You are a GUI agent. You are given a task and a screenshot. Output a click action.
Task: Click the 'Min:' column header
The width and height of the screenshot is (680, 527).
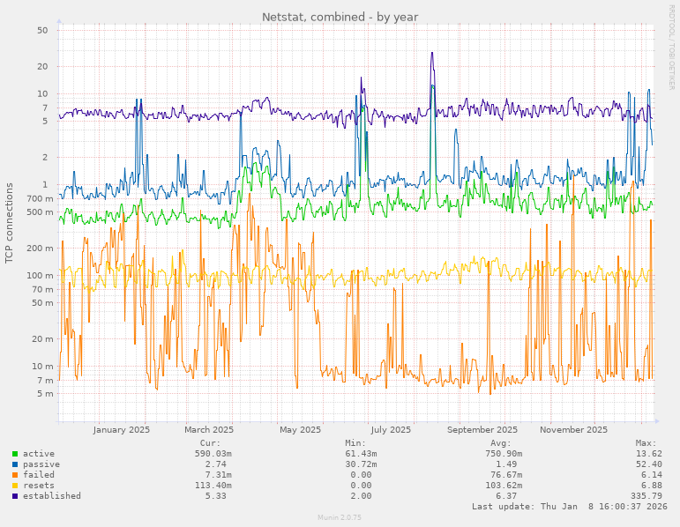point(355,443)
